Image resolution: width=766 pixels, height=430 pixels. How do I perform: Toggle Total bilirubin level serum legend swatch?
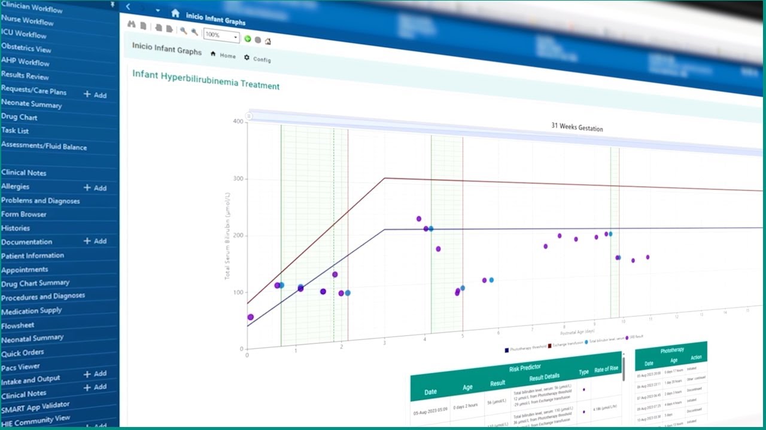point(586,342)
